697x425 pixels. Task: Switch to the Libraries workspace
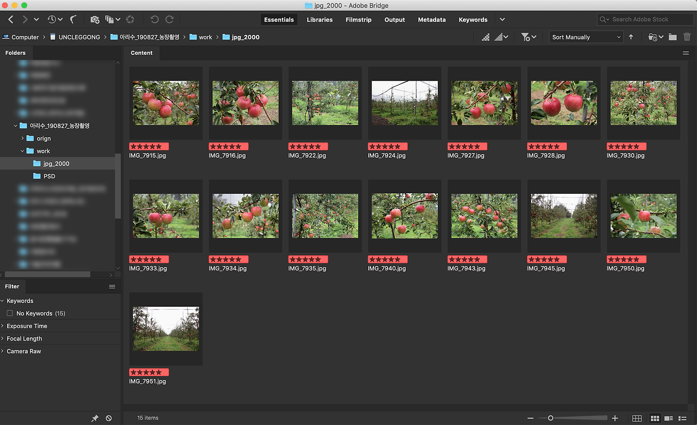[x=320, y=20]
